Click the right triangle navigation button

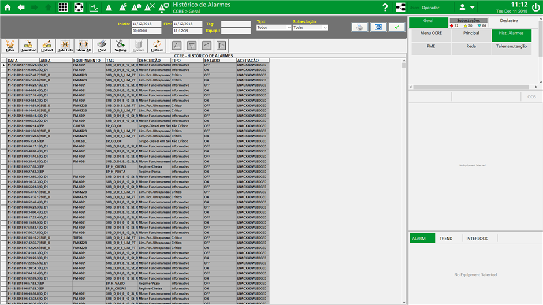(222, 46)
